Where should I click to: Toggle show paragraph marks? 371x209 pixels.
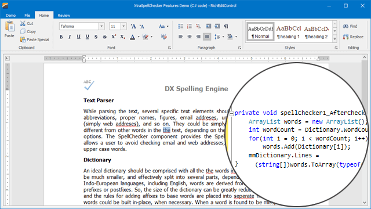pos(226,26)
